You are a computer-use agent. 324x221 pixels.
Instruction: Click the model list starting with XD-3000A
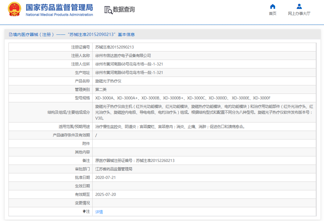click(183, 98)
